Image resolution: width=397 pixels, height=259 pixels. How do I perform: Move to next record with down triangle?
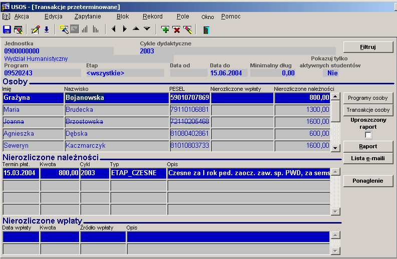[147, 29]
